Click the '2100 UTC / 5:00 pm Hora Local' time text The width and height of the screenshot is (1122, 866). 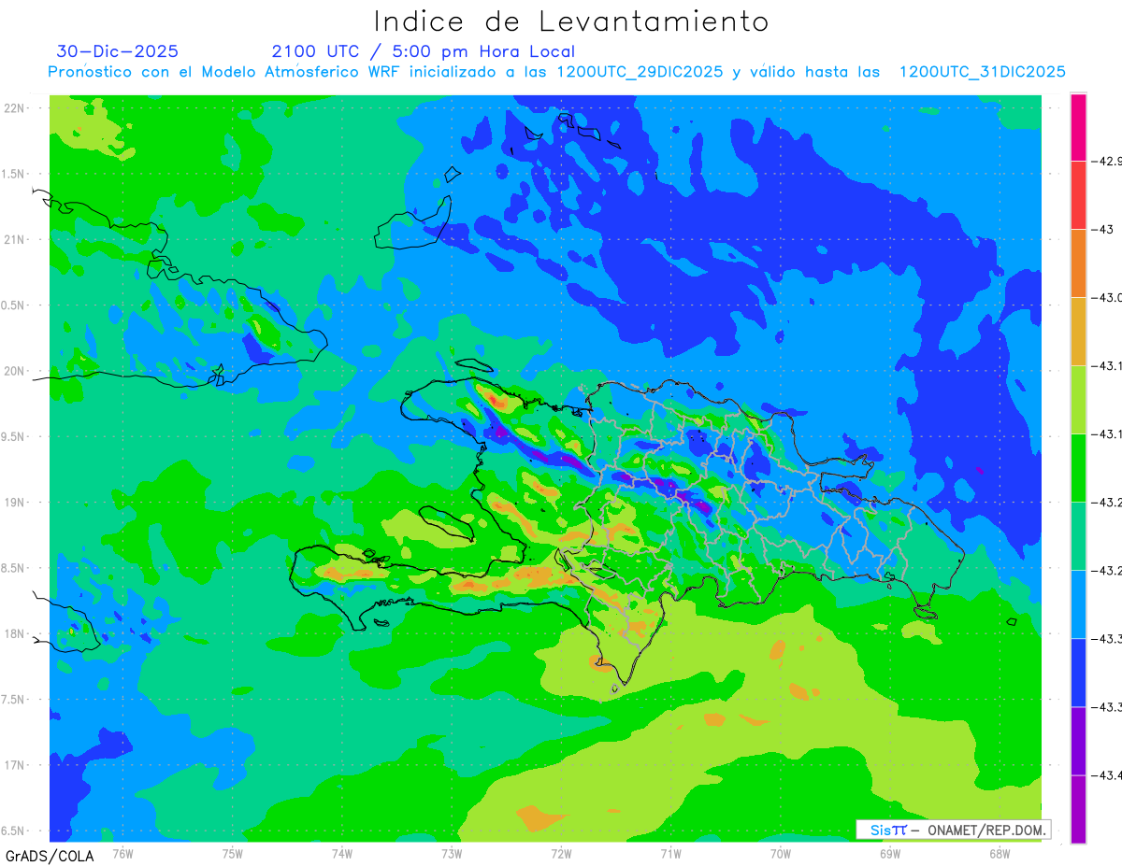[424, 51]
